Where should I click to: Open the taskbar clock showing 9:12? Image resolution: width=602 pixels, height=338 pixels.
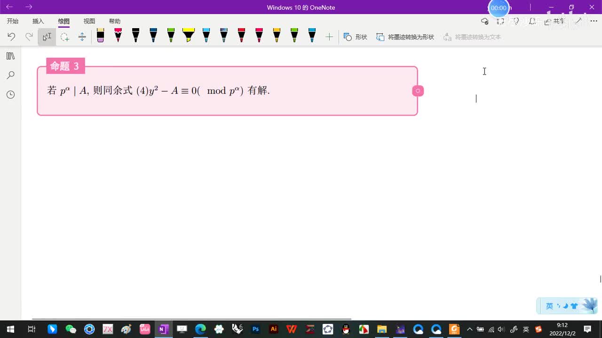click(562, 329)
